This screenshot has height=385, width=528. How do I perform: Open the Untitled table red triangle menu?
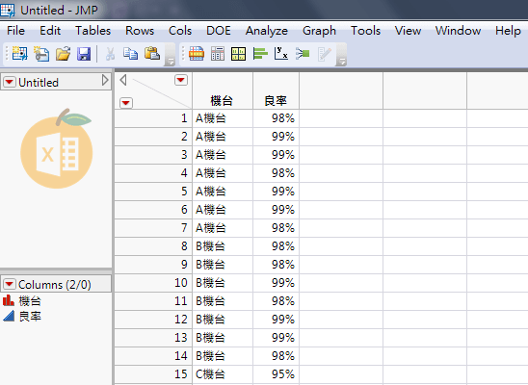click(x=10, y=82)
